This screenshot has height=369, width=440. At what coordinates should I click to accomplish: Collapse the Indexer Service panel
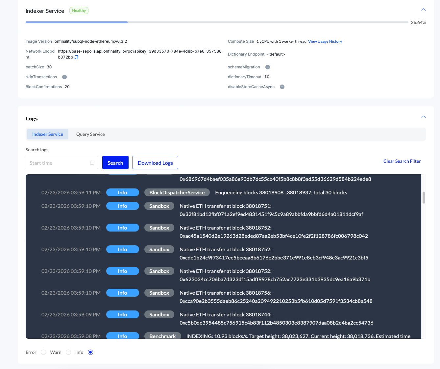(424, 10)
